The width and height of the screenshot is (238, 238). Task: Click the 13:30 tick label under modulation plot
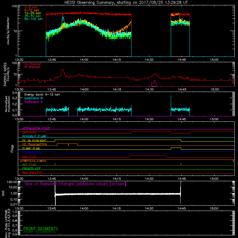click(x=19, y=119)
